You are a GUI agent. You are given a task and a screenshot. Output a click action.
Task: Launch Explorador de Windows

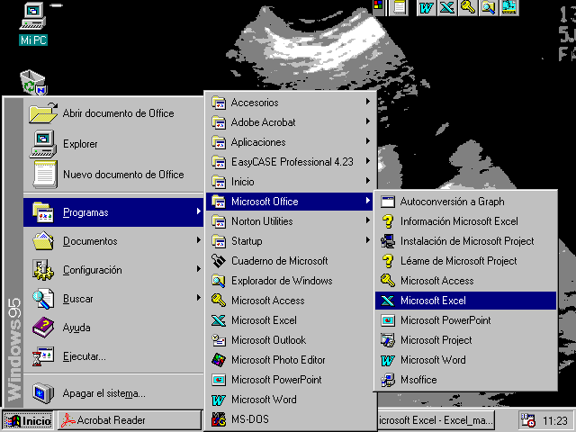pos(291,281)
